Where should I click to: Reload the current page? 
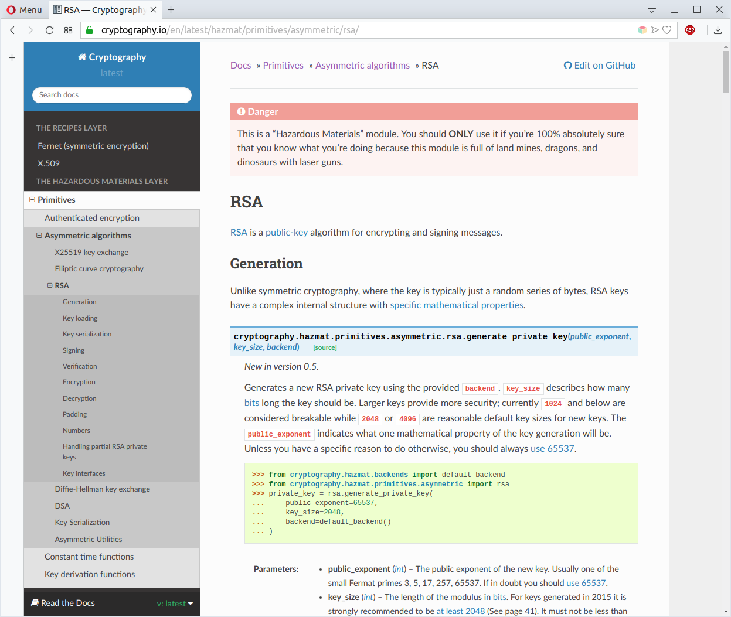[x=49, y=30]
